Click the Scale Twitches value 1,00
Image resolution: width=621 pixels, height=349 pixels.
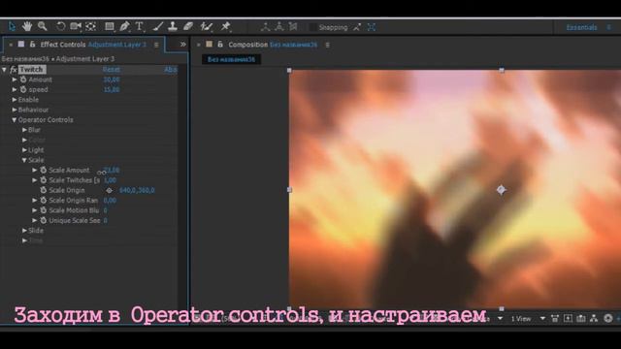point(110,180)
